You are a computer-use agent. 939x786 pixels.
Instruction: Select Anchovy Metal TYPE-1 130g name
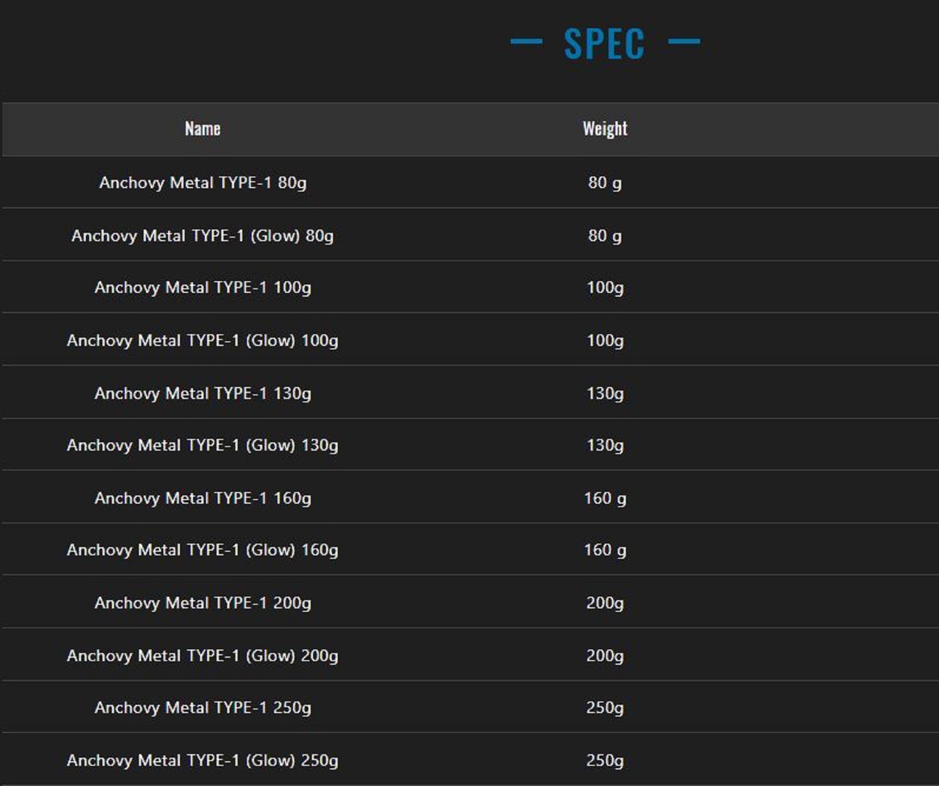202,393
